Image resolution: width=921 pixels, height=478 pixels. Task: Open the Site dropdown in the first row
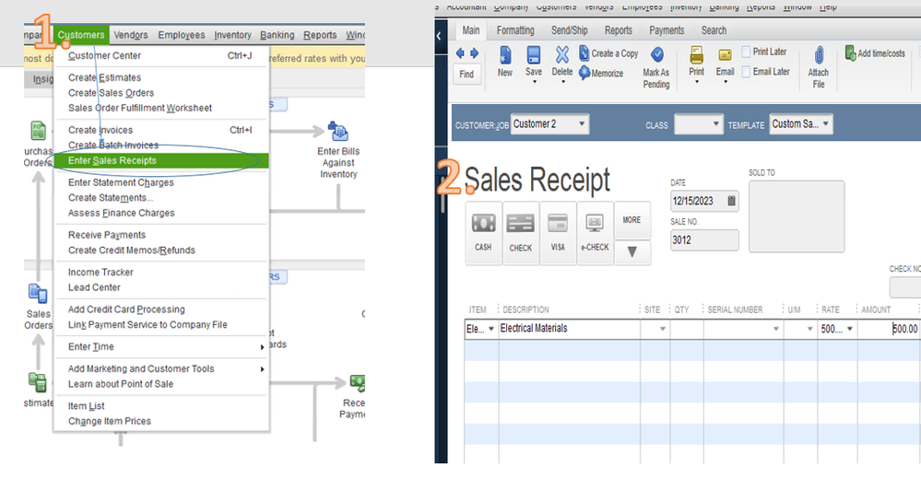663,329
